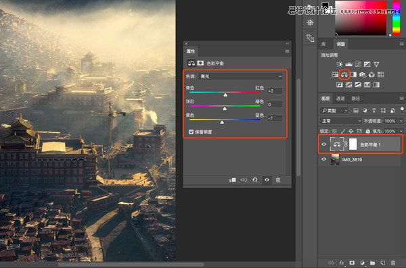Screen dimensions: 406x268
Task: Toggle prevent artboard auto-nesting lock
Action: pyautogui.click(x=359, y=131)
